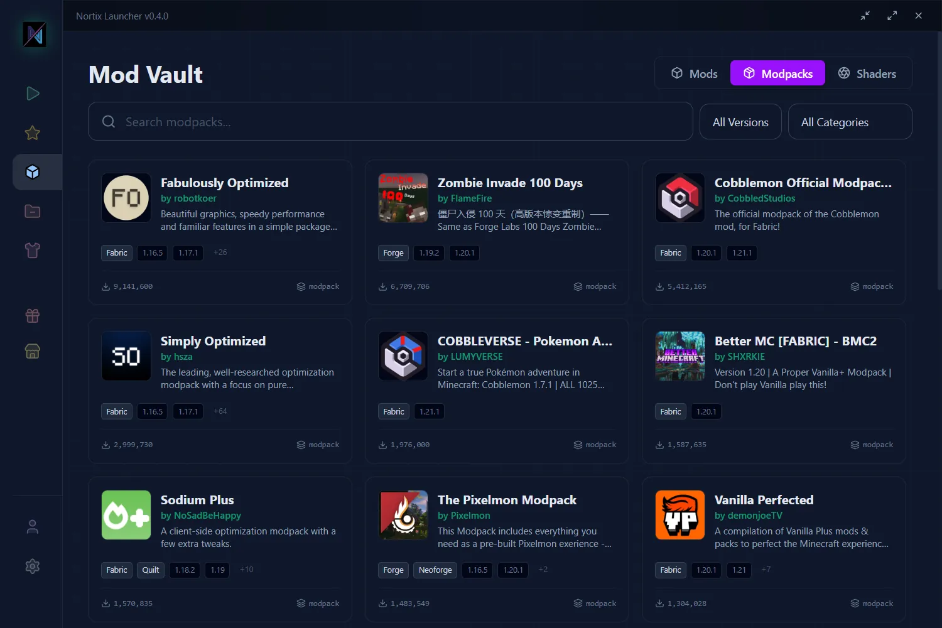Click the play icon in sidebar
The height and width of the screenshot is (628, 942).
click(x=33, y=94)
